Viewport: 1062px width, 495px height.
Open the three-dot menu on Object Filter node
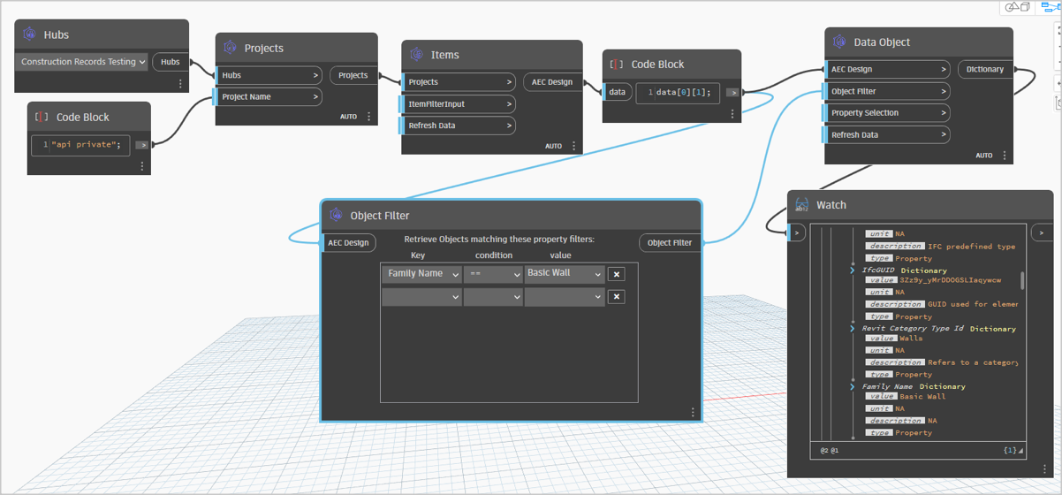pyautogui.click(x=693, y=413)
